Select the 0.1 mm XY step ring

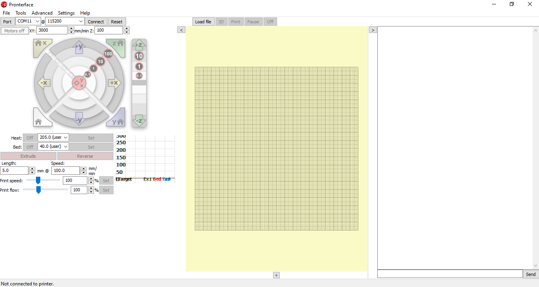pyautogui.click(x=88, y=74)
